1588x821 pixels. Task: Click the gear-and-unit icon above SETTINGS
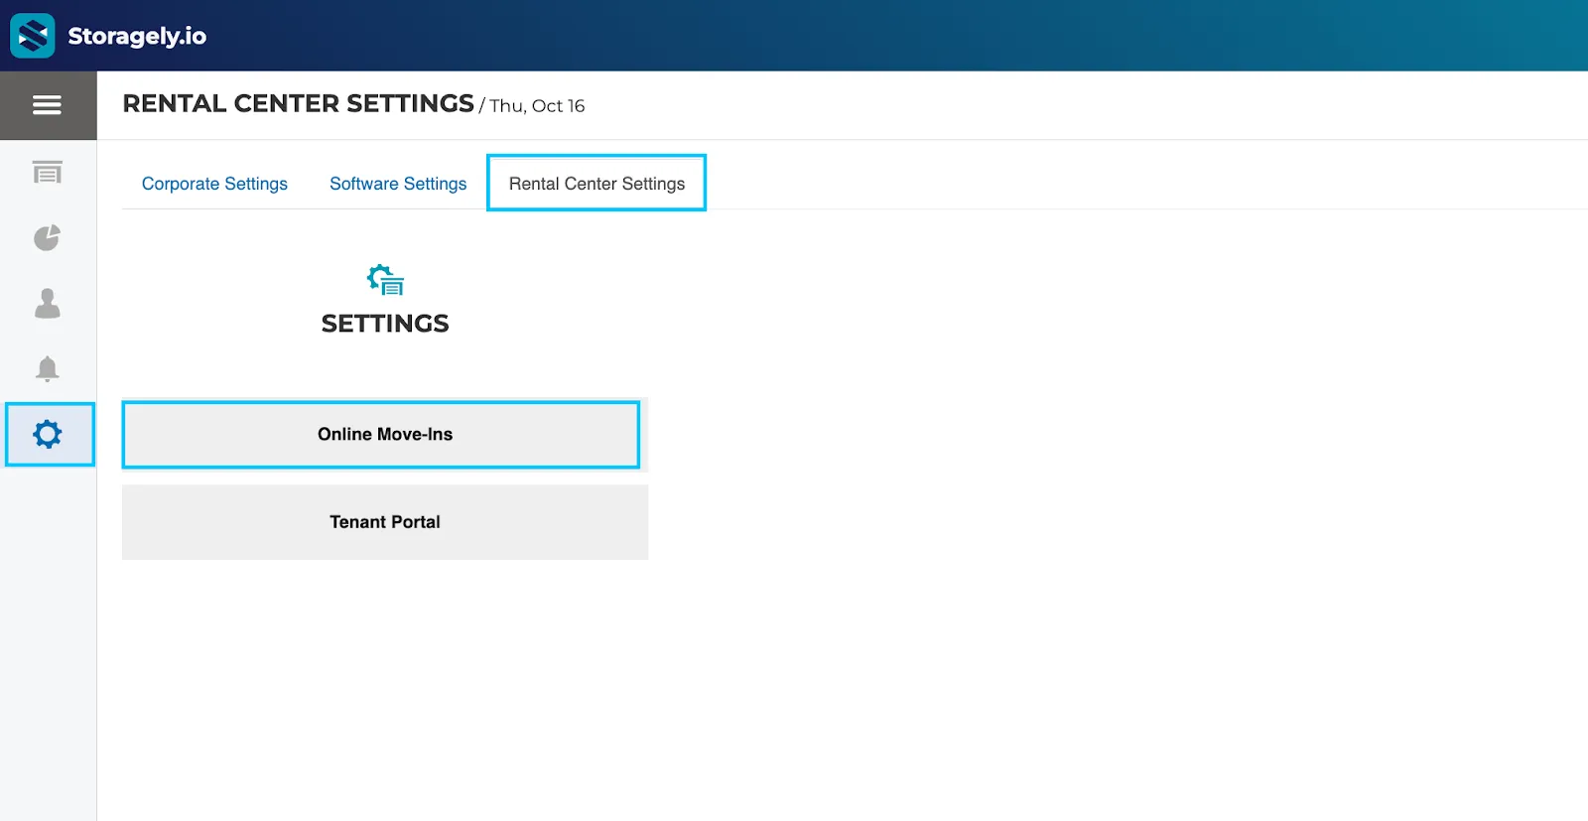[x=385, y=280]
